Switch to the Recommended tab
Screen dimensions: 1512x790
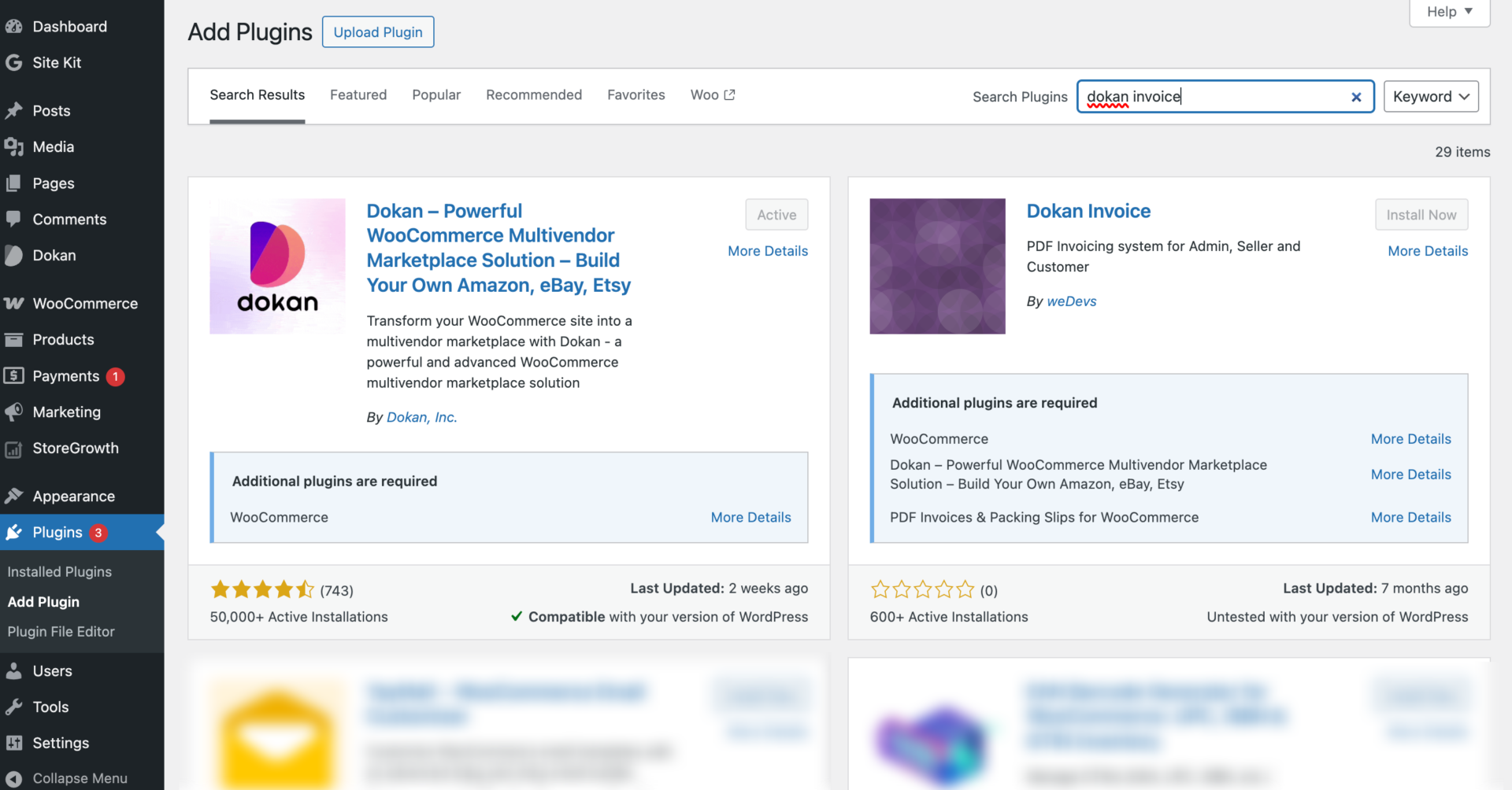pyautogui.click(x=534, y=95)
